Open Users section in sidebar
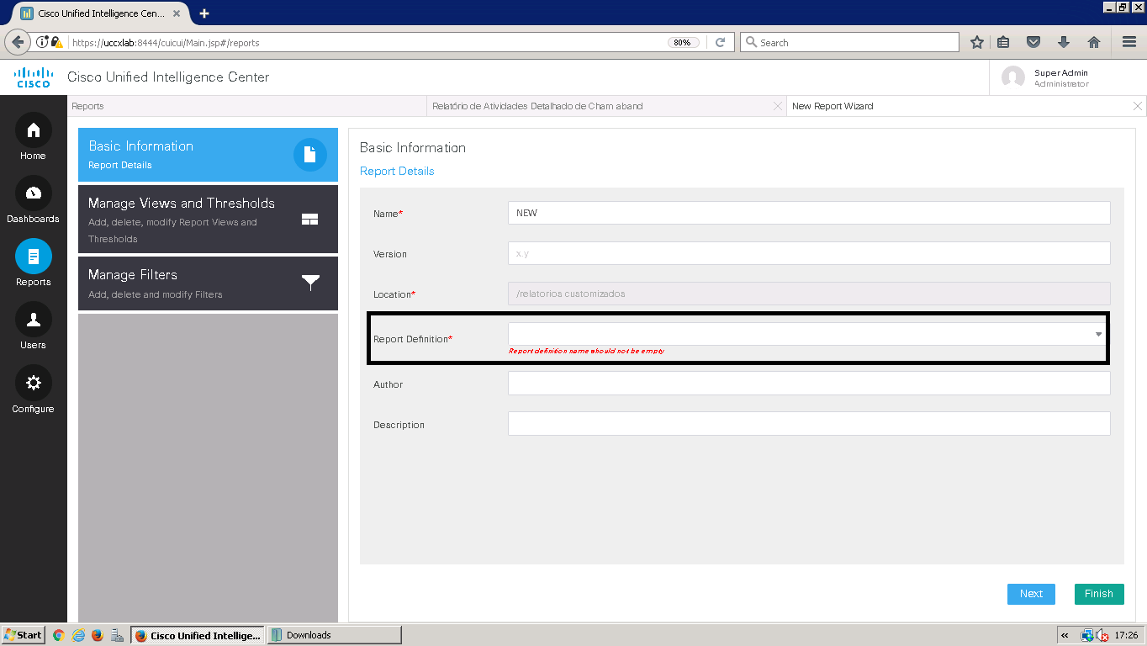This screenshot has height=646, width=1147. [33, 326]
